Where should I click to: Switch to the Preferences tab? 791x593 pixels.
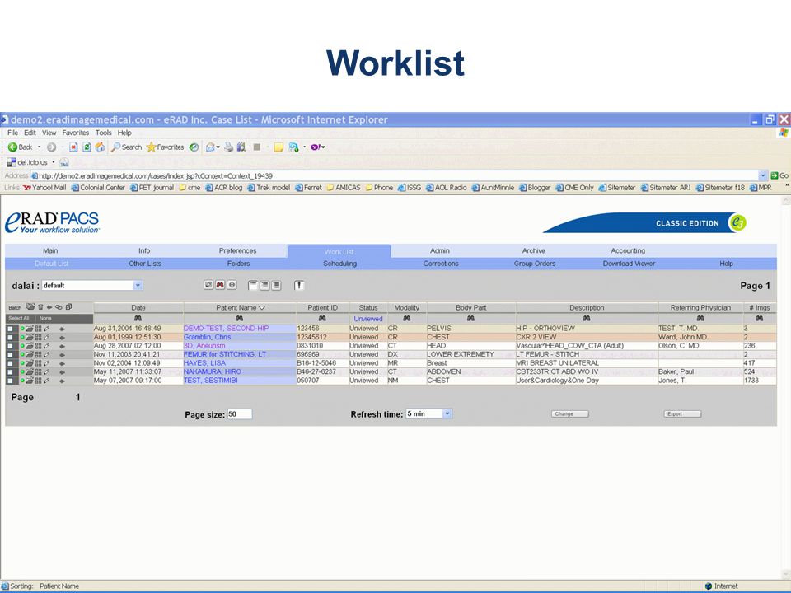pyautogui.click(x=237, y=250)
